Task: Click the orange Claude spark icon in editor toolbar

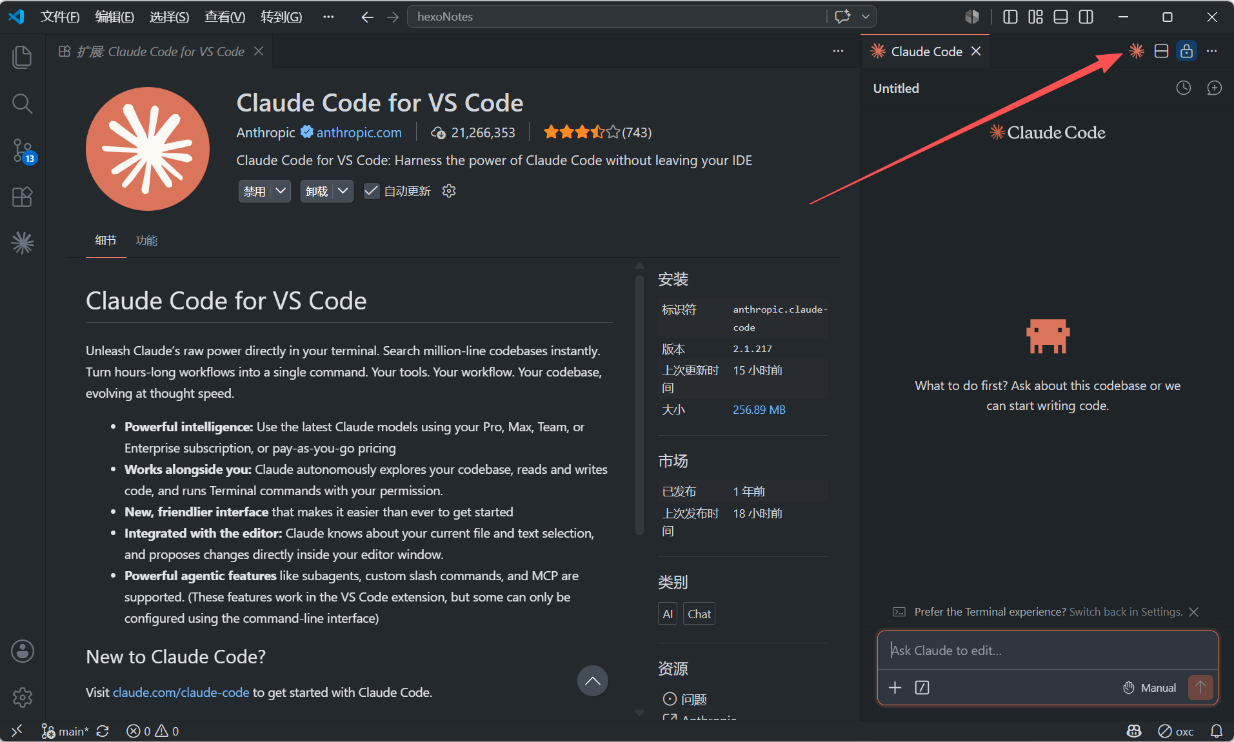Action: tap(1137, 51)
